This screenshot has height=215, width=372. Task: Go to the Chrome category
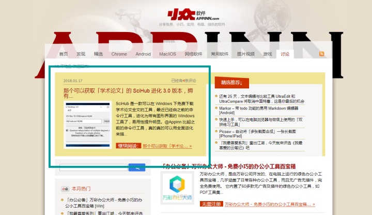119,54
